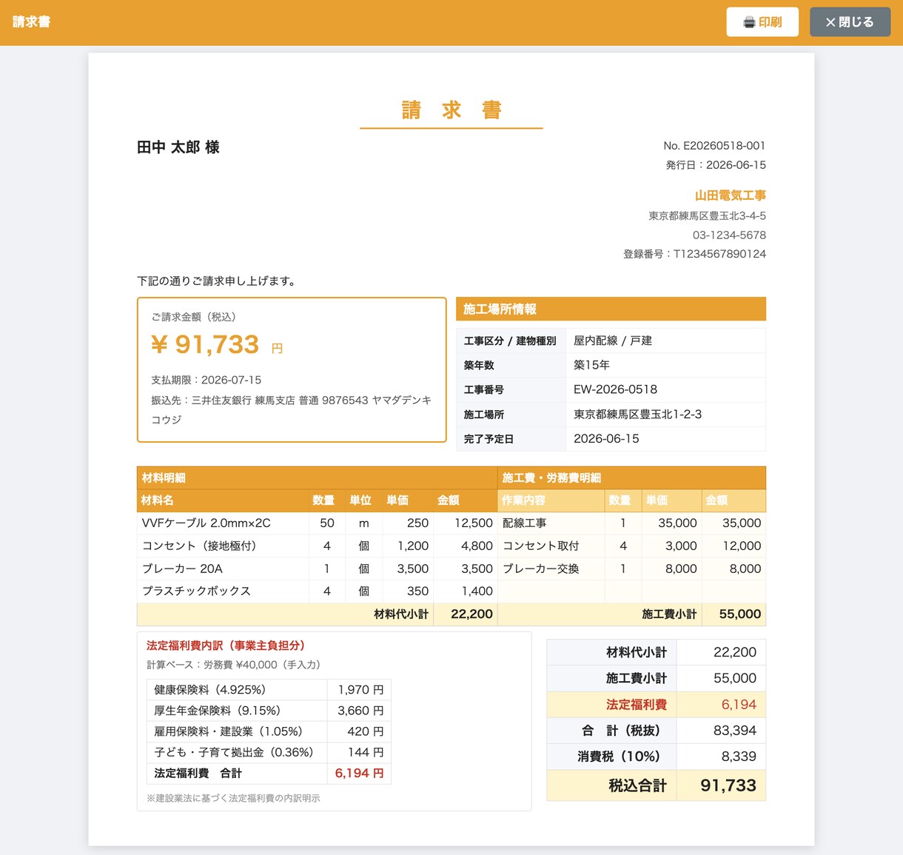This screenshot has width=903, height=855.
Task: Click the footnote ※建設業法に基づく法定福利費の内訳明示
Action: (233, 798)
